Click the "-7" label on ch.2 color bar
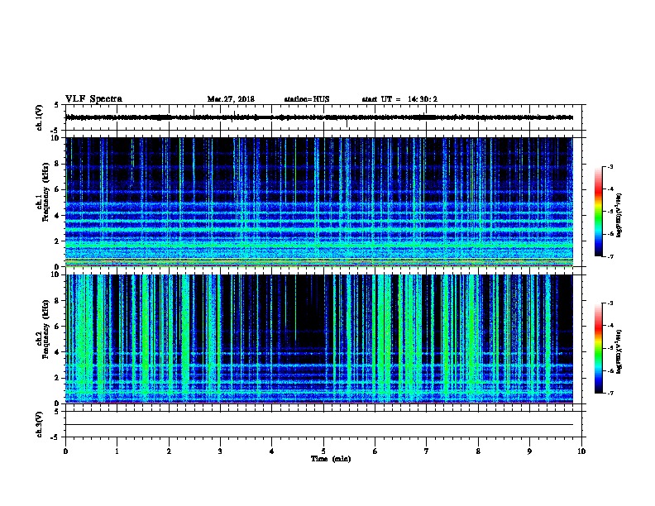This screenshot has height=506, width=655. pyautogui.click(x=610, y=393)
